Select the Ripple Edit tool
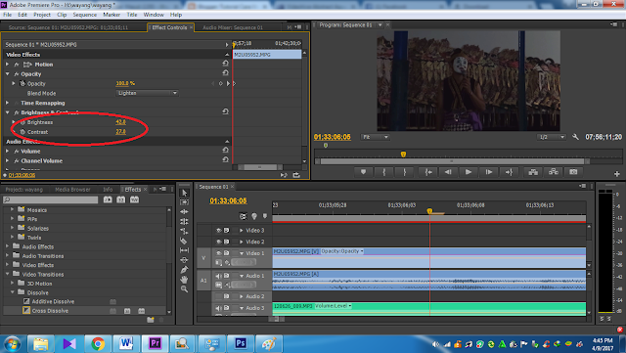This screenshot has width=626, height=353. 185,212
